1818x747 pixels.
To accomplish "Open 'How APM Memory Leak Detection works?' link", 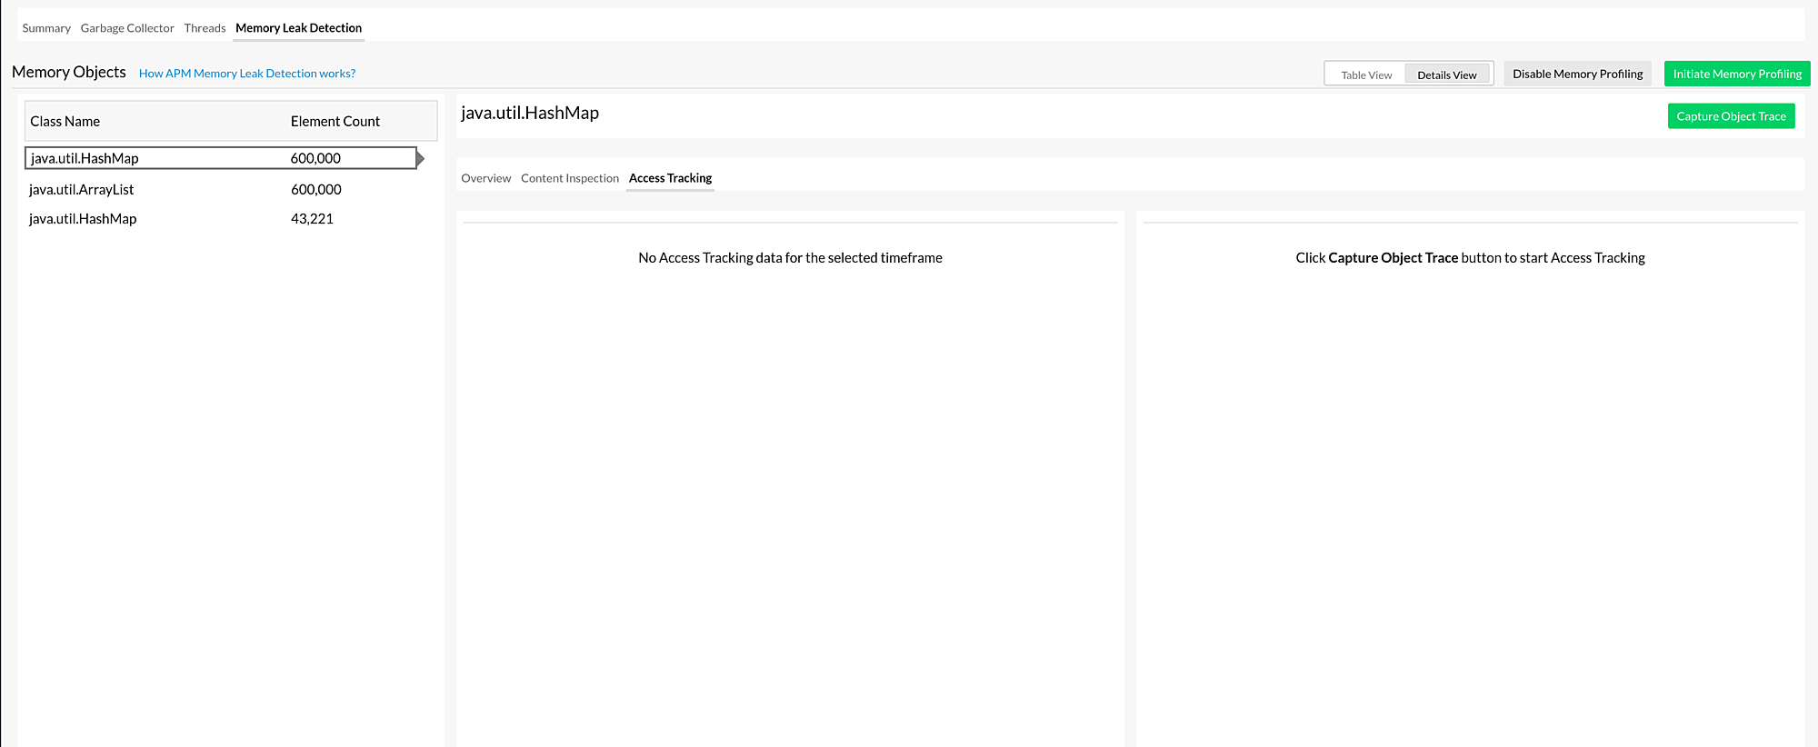I will [x=246, y=74].
